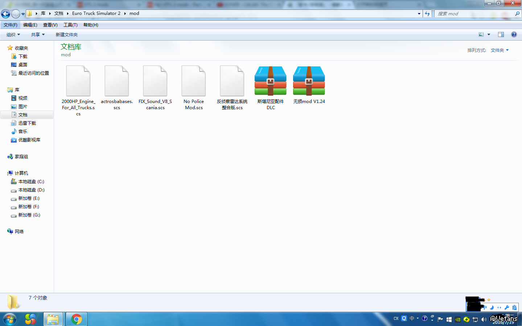Open the volume speaker tray icon
Image resolution: width=522 pixels, height=326 pixels.
click(484, 319)
